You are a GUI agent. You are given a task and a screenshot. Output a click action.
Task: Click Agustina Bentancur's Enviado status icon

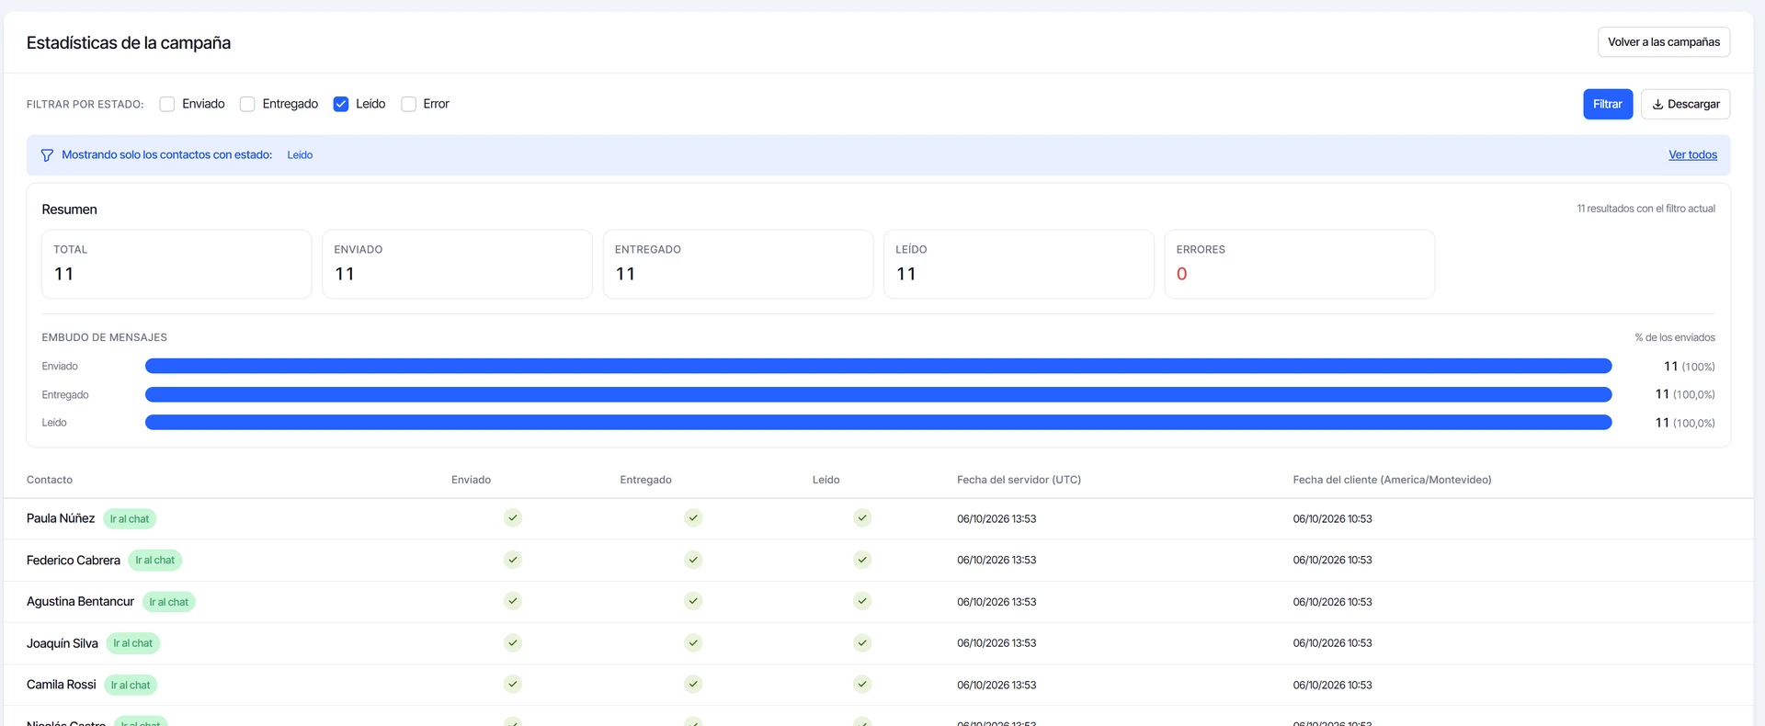[513, 601]
